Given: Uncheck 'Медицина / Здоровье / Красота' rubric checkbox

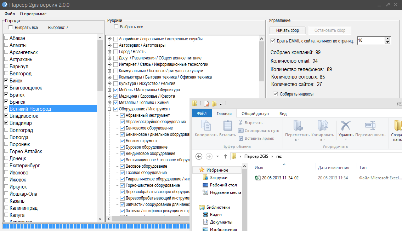Looking at the screenshot, I should coord(115,96).
